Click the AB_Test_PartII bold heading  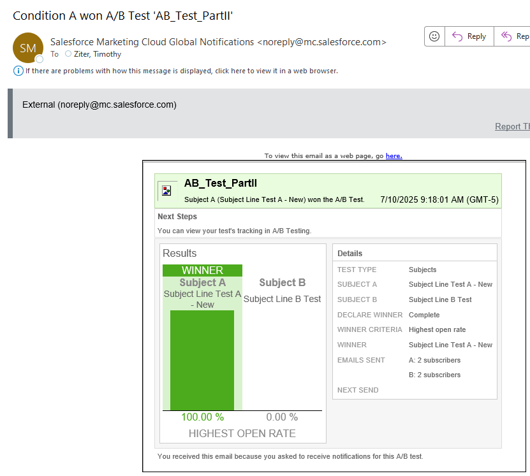click(x=220, y=184)
